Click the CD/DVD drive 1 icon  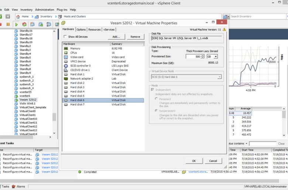(x=66, y=70)
